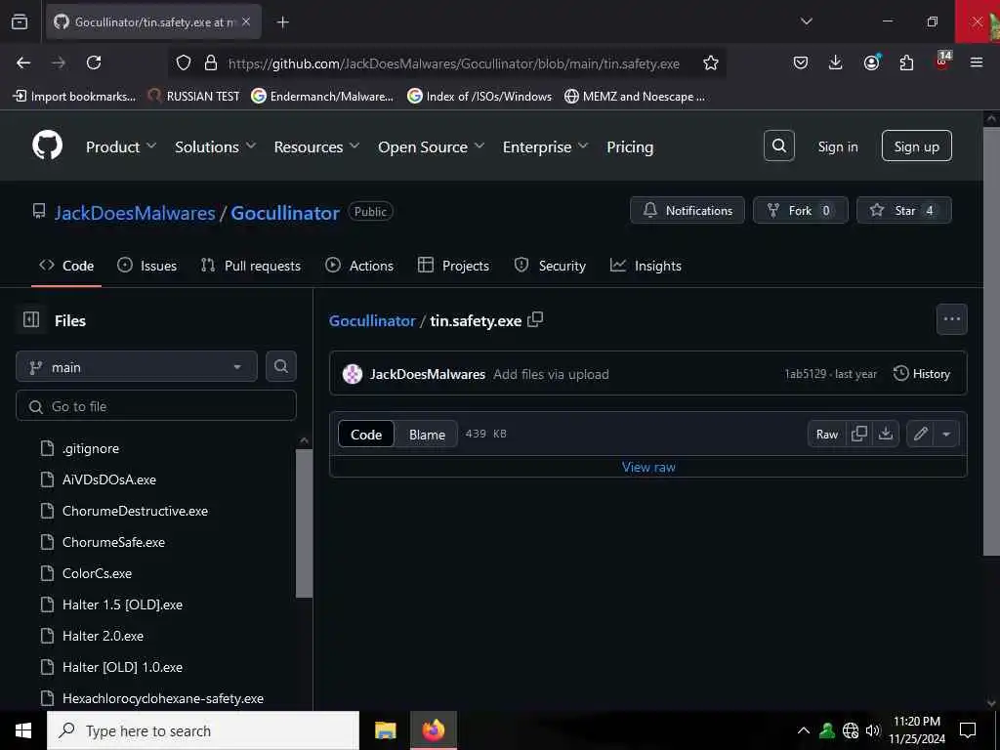Click the Windows taskbar search box
1000x750 pixels.
coord(203,730)
